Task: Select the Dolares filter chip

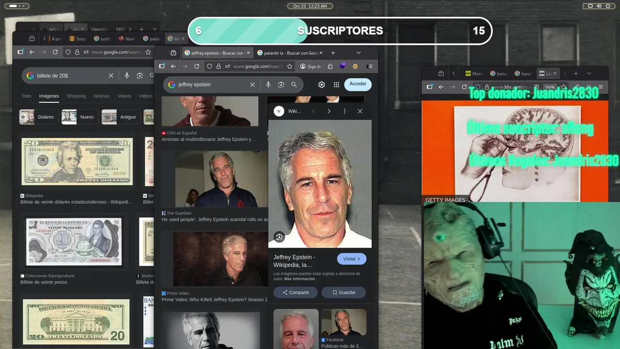Action: 39,117
